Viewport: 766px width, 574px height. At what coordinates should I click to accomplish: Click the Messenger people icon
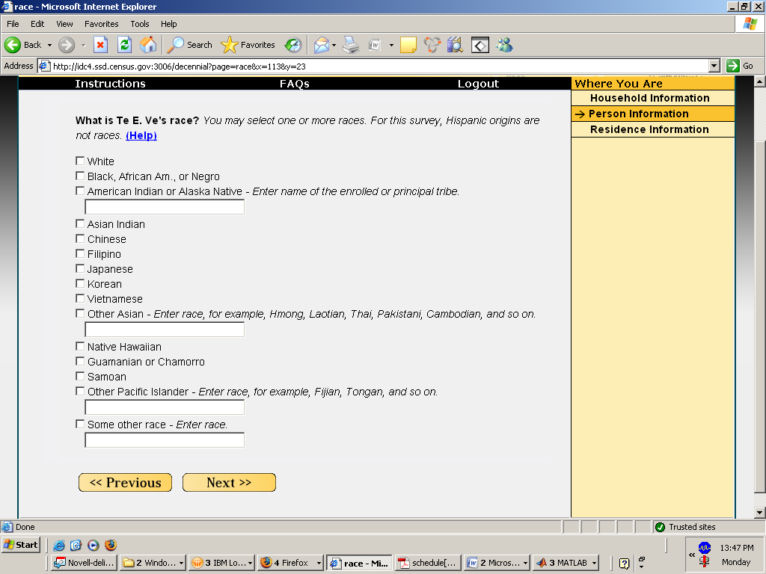tap(504, 45)
